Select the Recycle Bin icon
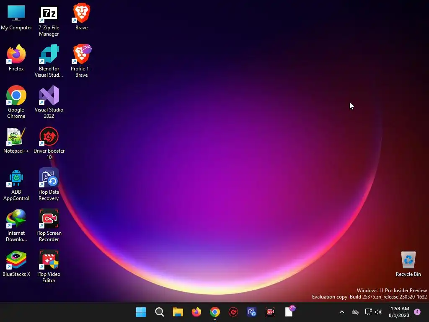Viewport: 429px width, 322px height. point(408,264)
